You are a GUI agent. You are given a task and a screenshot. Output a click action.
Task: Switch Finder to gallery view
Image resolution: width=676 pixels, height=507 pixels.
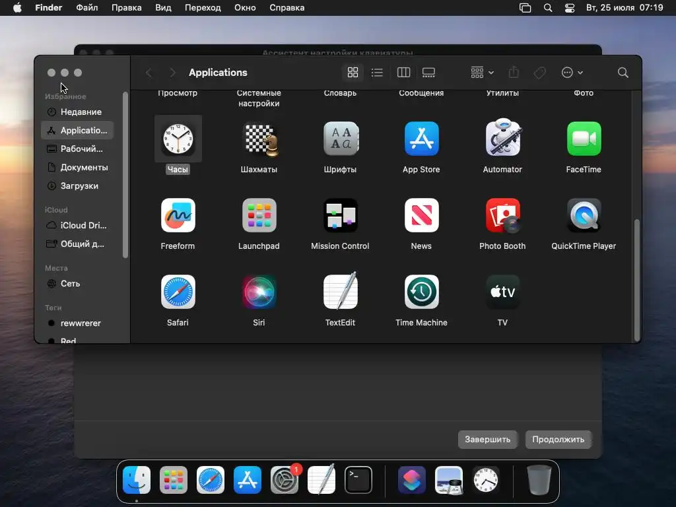428,73
